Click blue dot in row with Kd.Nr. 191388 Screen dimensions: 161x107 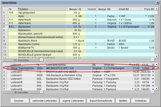tap(153, 86)
